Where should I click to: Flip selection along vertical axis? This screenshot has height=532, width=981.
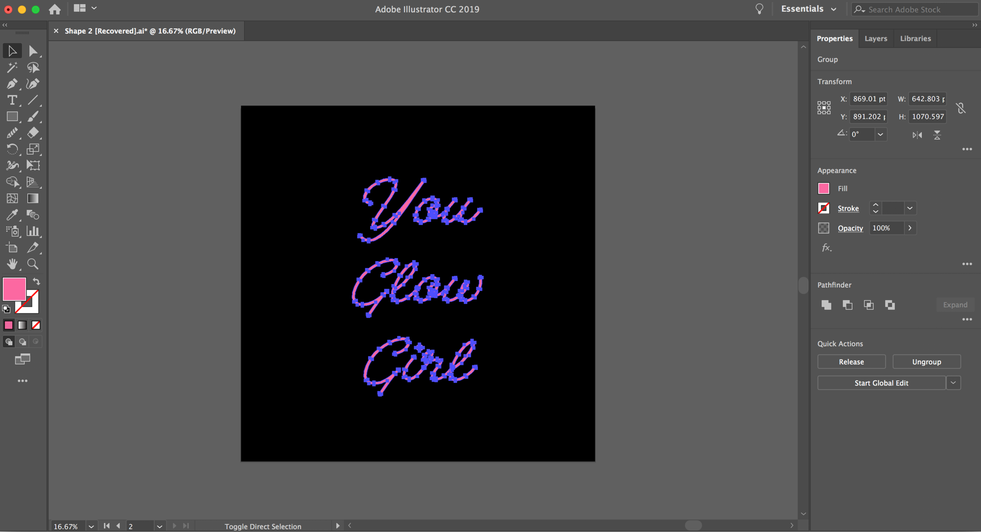pyautogui.click(x=937, y=135)
